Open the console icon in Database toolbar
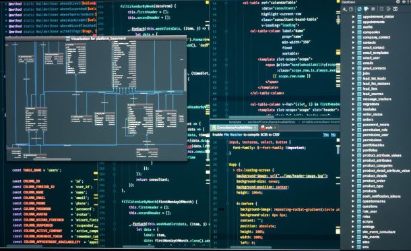 pyautogui.click(x=396, y=9)
